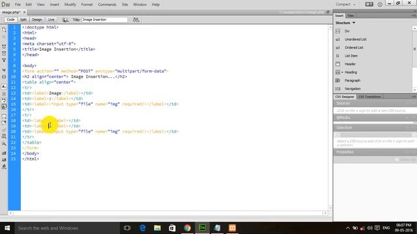Switch to the Files panel tab
Image resolution: width=417 pixels, height=234 pixels.
point(351,16)
